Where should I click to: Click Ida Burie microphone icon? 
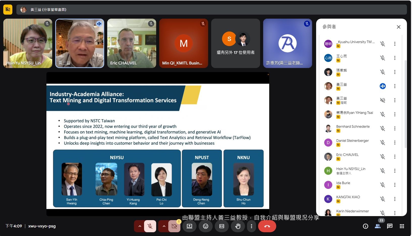(x=383, y=185)
